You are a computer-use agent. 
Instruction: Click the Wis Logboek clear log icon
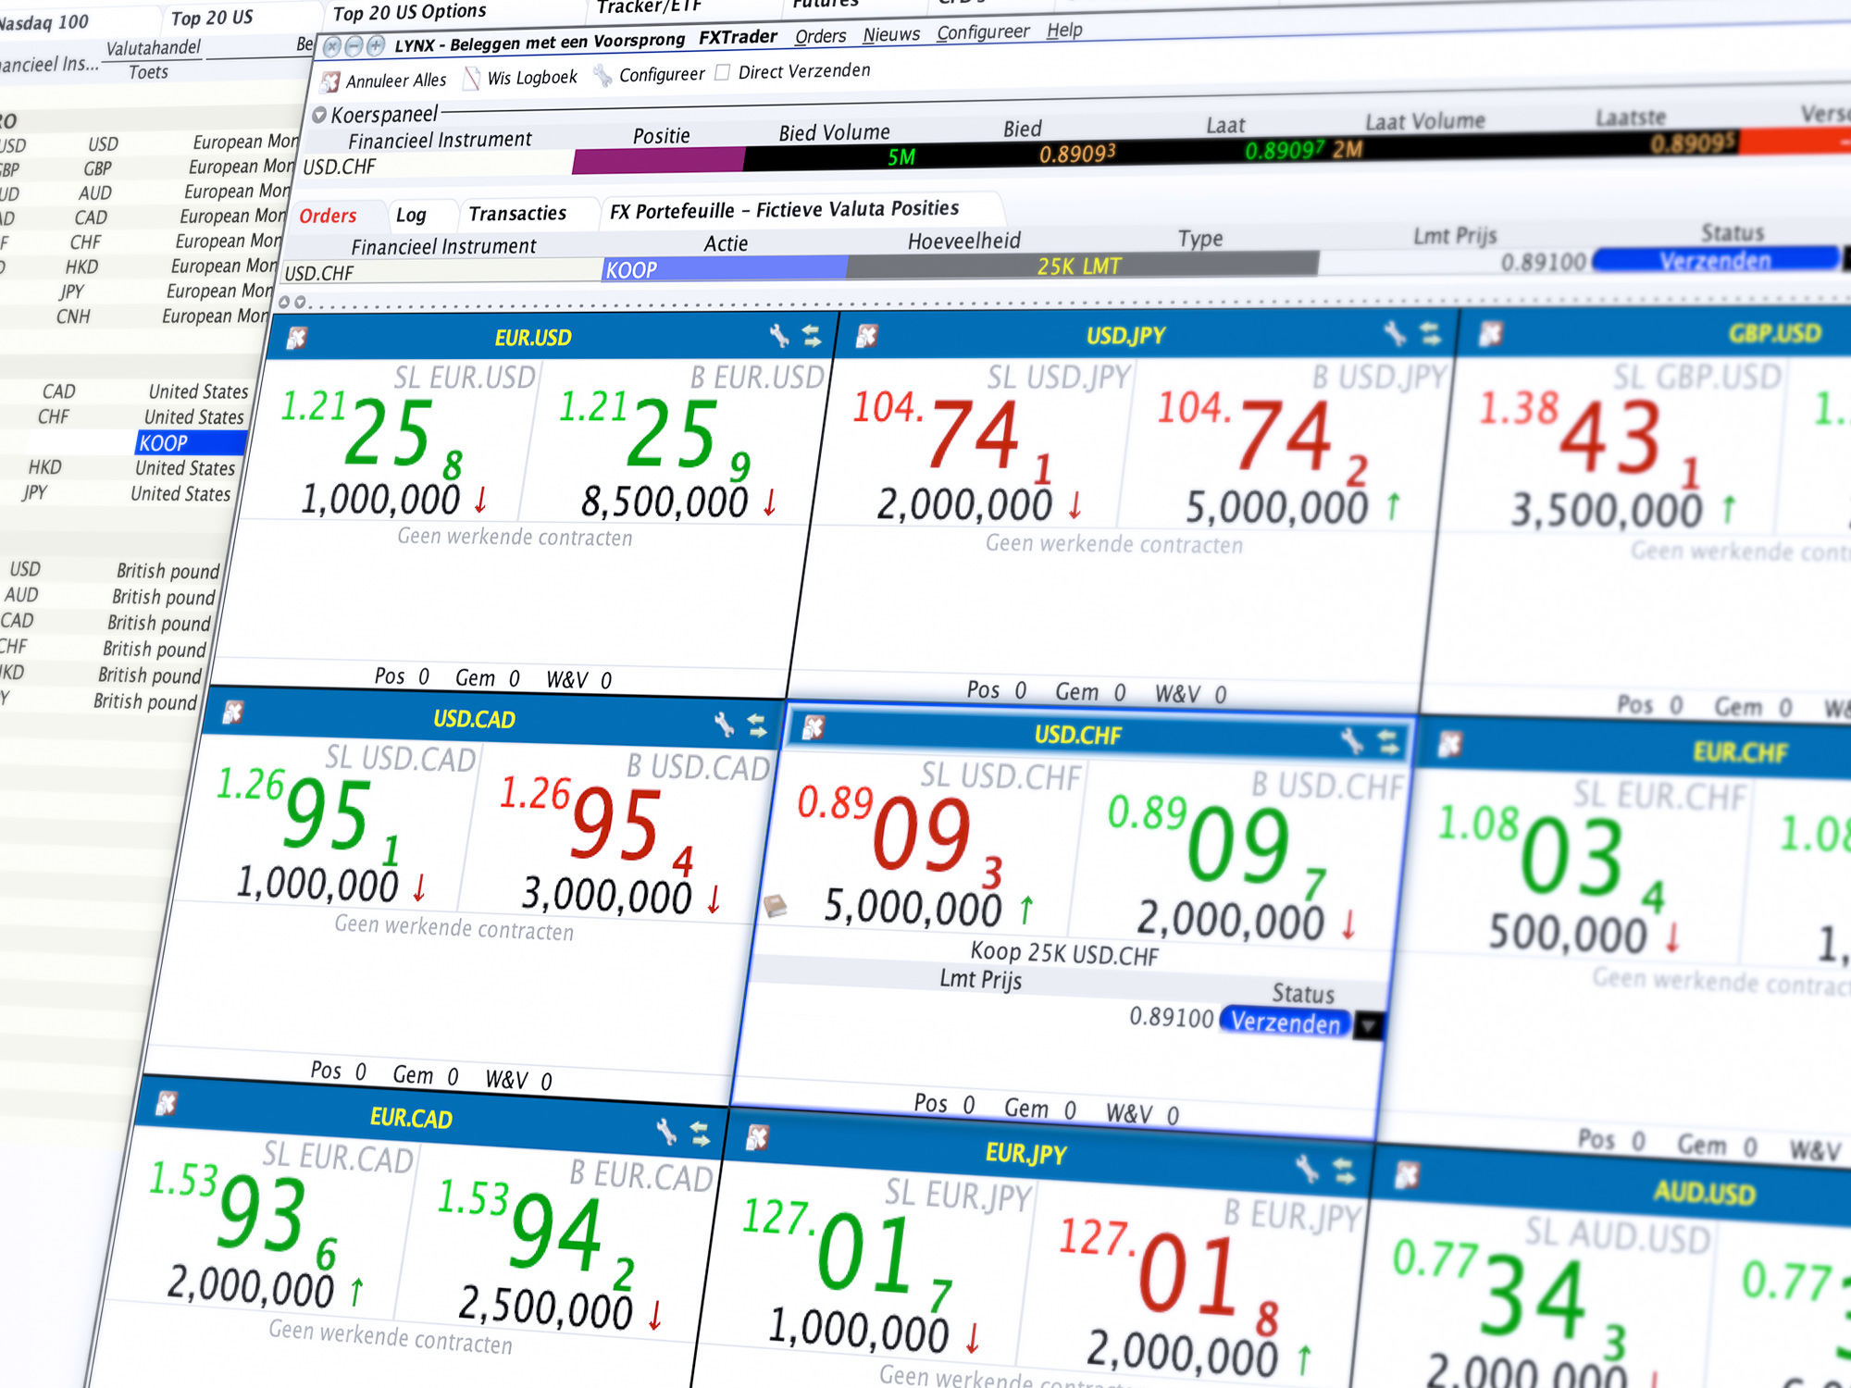pyautogui.click(x=472, y=79)
